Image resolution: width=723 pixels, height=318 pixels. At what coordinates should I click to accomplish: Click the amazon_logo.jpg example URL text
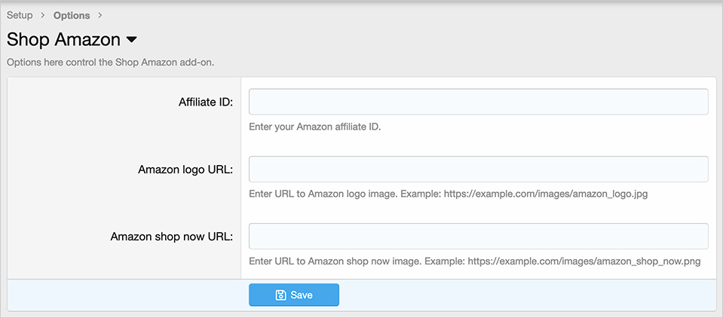click(545, 194)
